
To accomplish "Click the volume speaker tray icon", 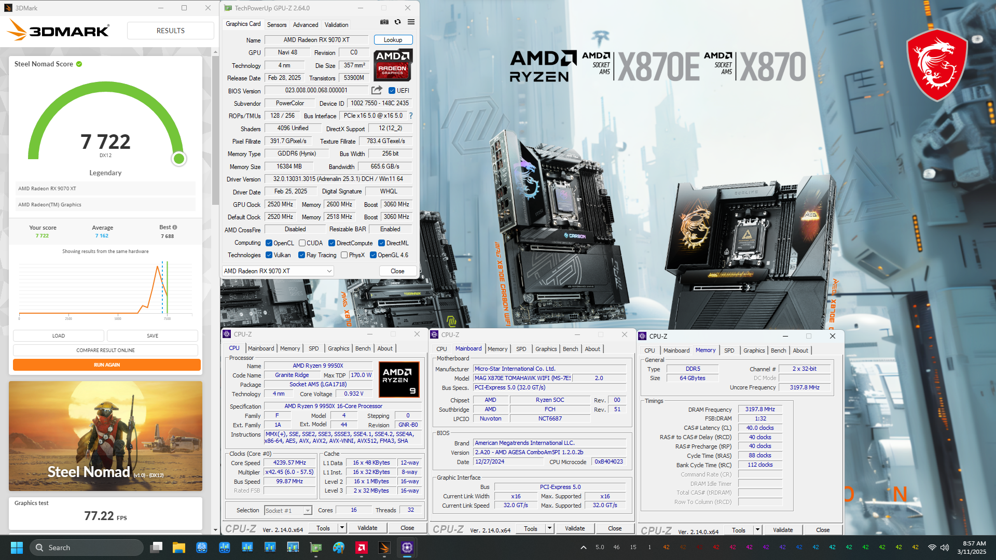I will tap(945, 548).
